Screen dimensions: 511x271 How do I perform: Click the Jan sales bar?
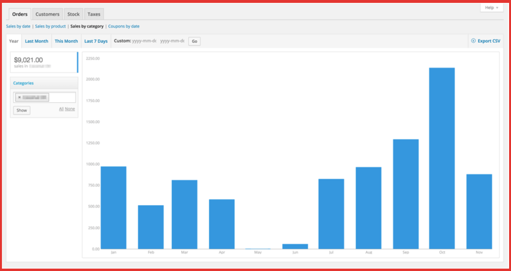[114, 208]
